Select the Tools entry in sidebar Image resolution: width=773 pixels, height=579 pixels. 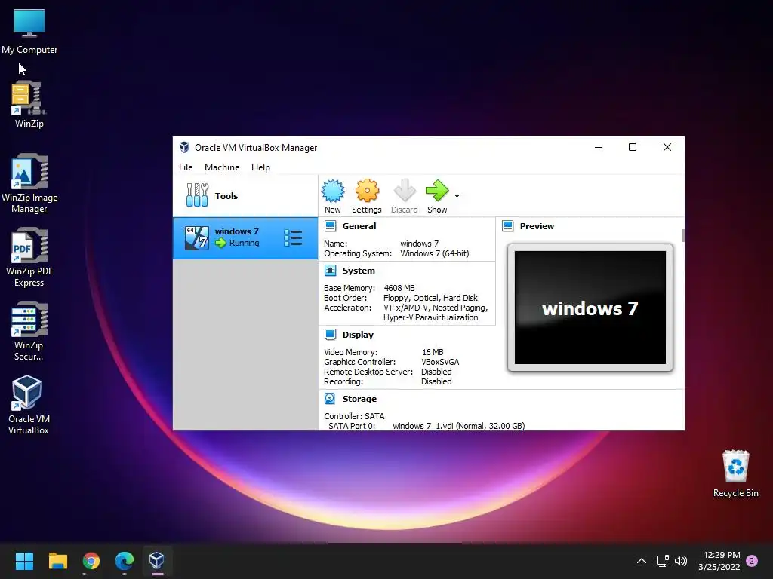[x=245, y=195]
